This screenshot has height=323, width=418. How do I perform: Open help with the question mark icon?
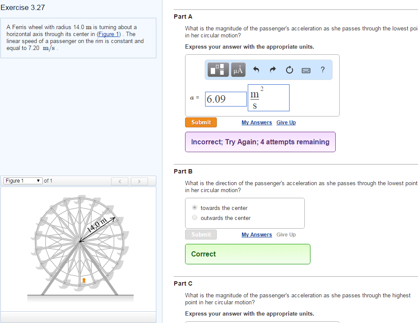click(x=322, y=70)
